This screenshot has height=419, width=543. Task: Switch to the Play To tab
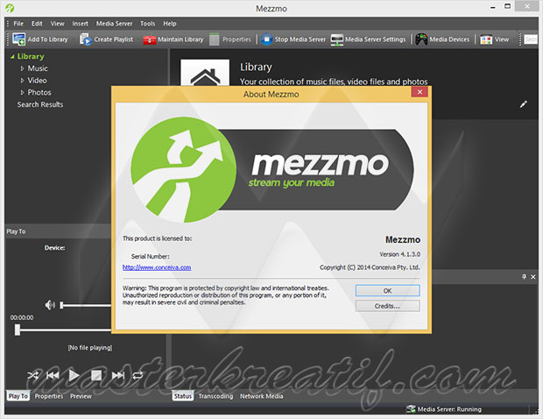tap(18, 396)
